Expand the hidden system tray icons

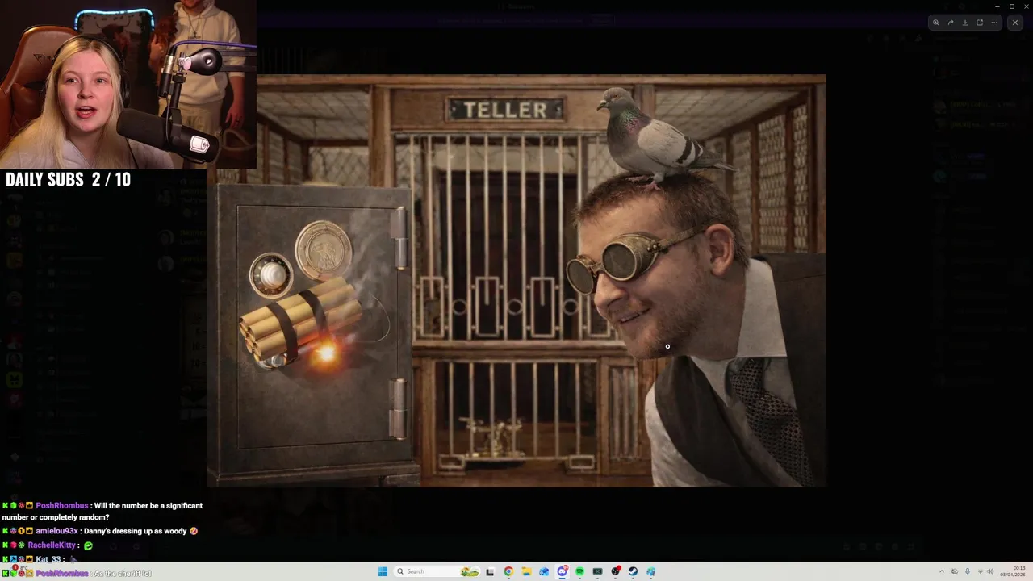[x=941, y=571]
